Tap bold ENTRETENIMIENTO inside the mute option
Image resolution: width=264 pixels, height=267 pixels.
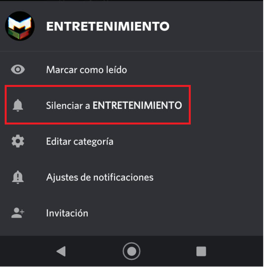pyautogui.click(x=137, y=105)
